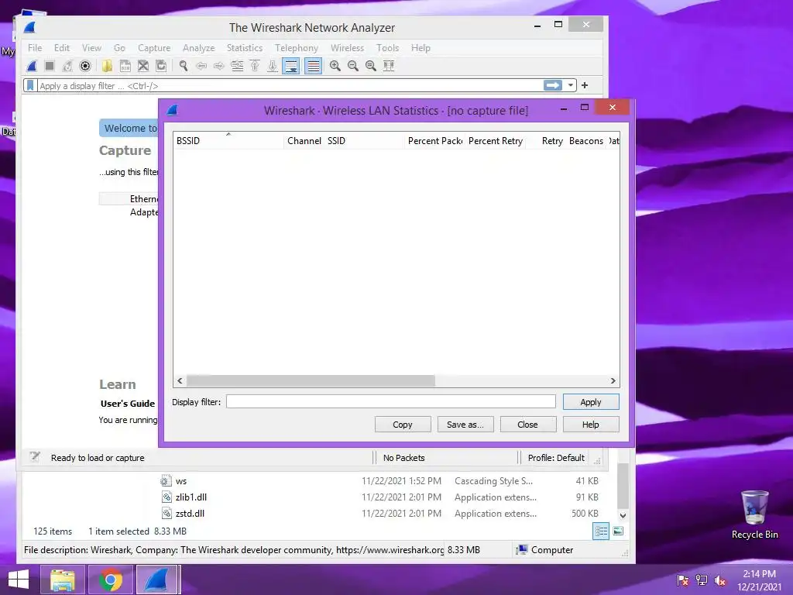The height and width of the screenshot is (595, 793).
Task: Apply the display filter arrow button
Action: (x=553, y=85)
